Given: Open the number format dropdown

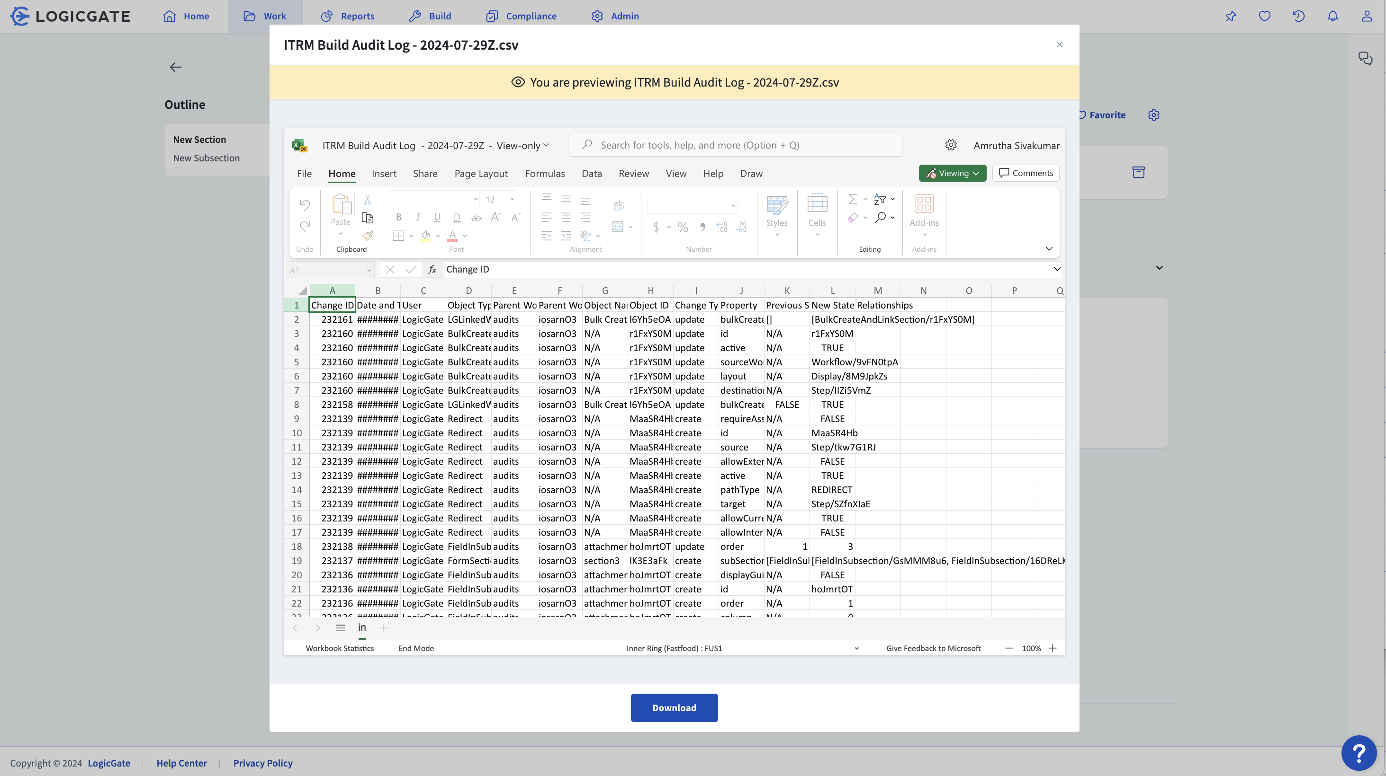Looking at the screenshot, I should click(x=733, y=205).
